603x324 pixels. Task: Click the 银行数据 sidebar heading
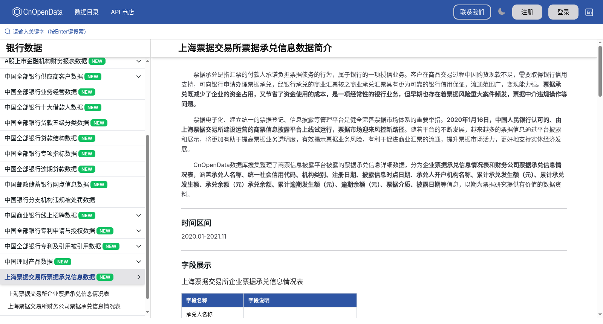24,48
